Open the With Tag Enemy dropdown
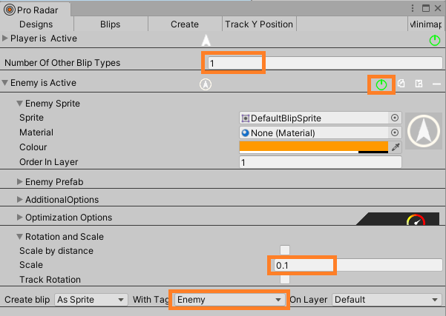The height and width of the screenshot is (316, 446). (x=229, y=300)
